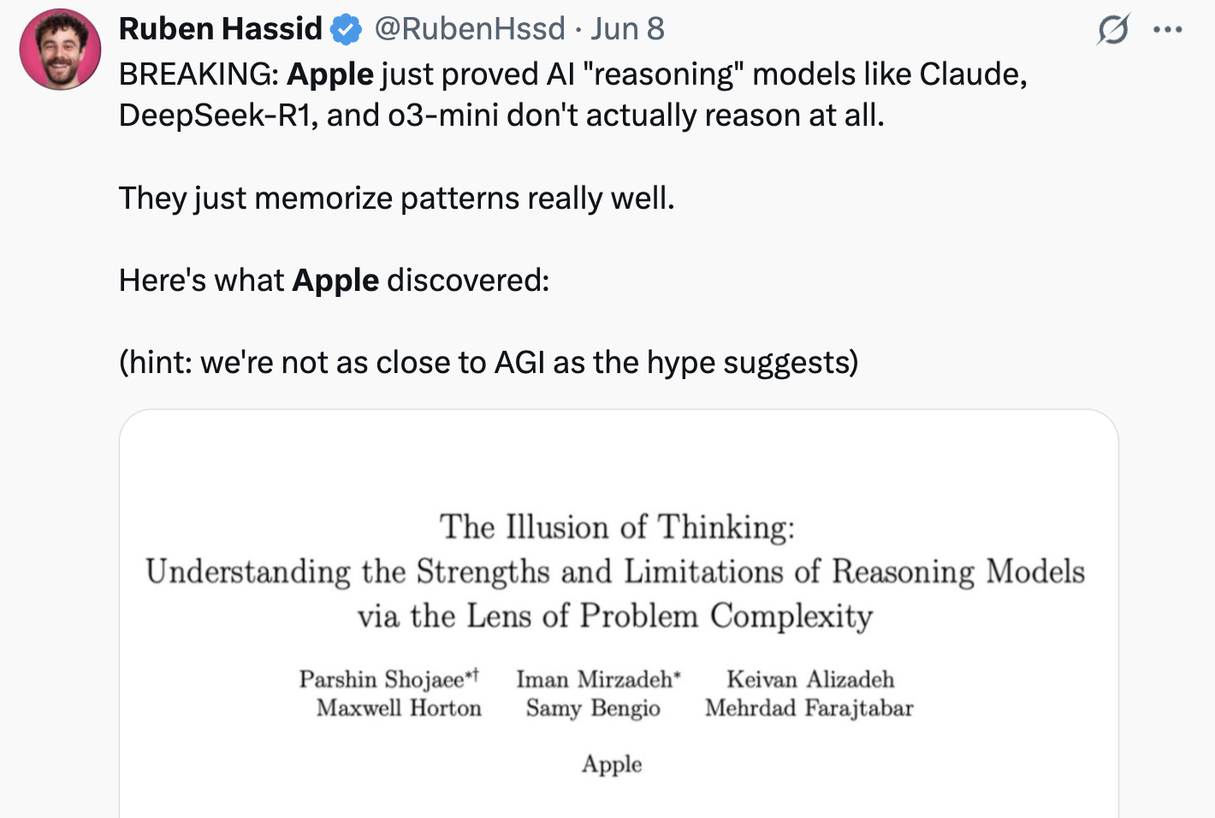Open the three-dot more options menu
The height and width of the screenshot is (818, 1215).
pyautogui.click(x=1167, y=30)
